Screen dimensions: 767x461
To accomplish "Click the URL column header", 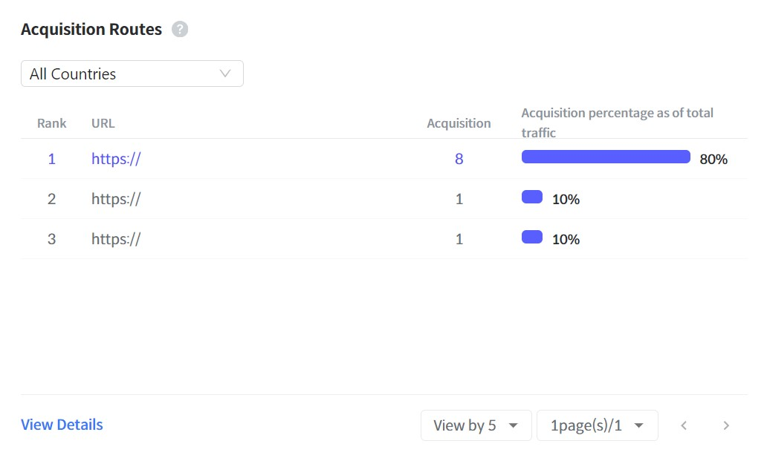I will click(x=103, y=123).
